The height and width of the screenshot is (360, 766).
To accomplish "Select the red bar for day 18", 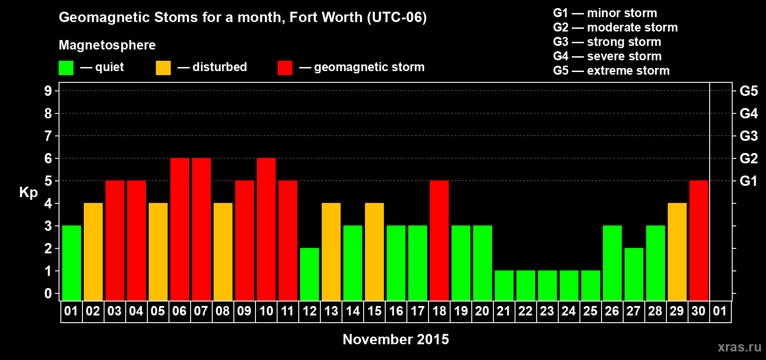I will point(439,240).
